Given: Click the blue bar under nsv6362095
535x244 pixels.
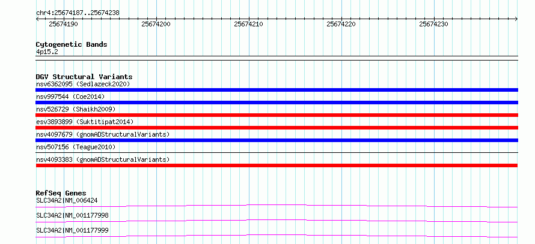Looking at the screenshot, I should pyautogui.click(x=277, y=90).
